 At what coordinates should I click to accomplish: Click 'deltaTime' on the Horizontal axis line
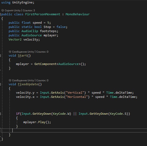pos(127,97)
